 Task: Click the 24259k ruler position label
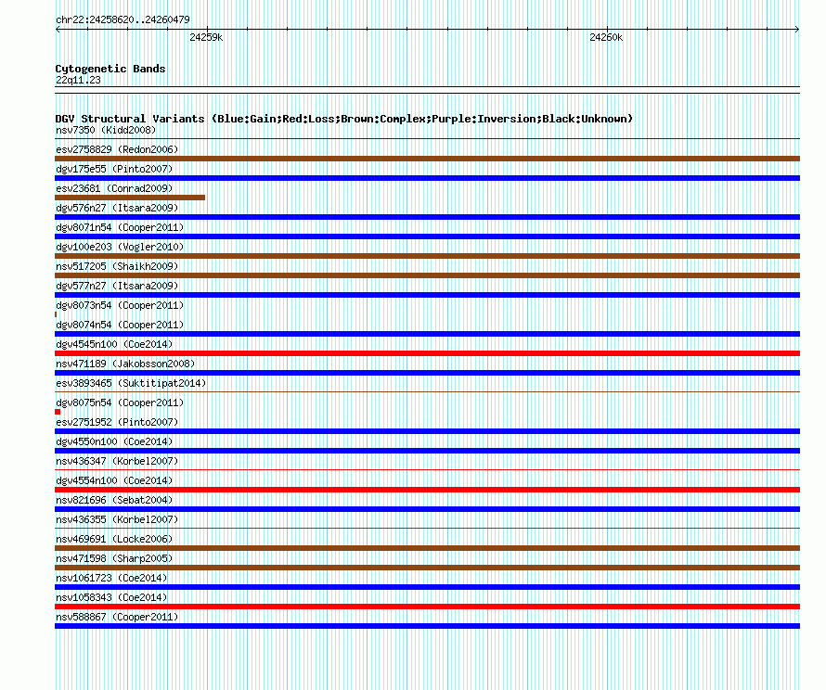[x=206, y=37]
